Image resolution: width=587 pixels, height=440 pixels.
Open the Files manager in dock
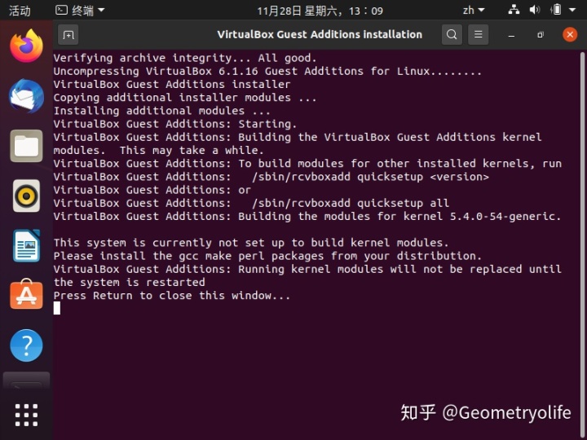(x=26, y=146)
